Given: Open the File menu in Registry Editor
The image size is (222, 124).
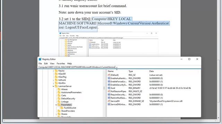Looking at the screenshot, I should pos(40,63).
